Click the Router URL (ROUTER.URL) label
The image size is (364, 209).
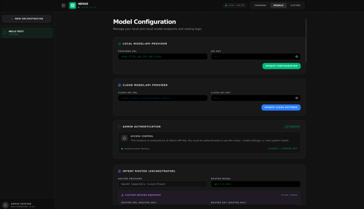tap(139, 202)
